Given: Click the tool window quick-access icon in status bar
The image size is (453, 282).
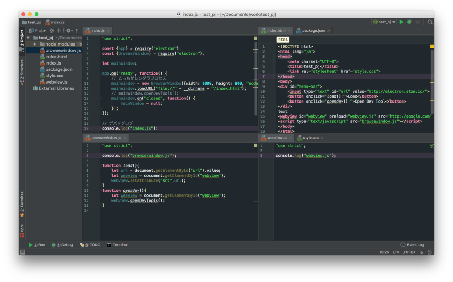Looking at the screenshot, I should [x=23, y=252].
